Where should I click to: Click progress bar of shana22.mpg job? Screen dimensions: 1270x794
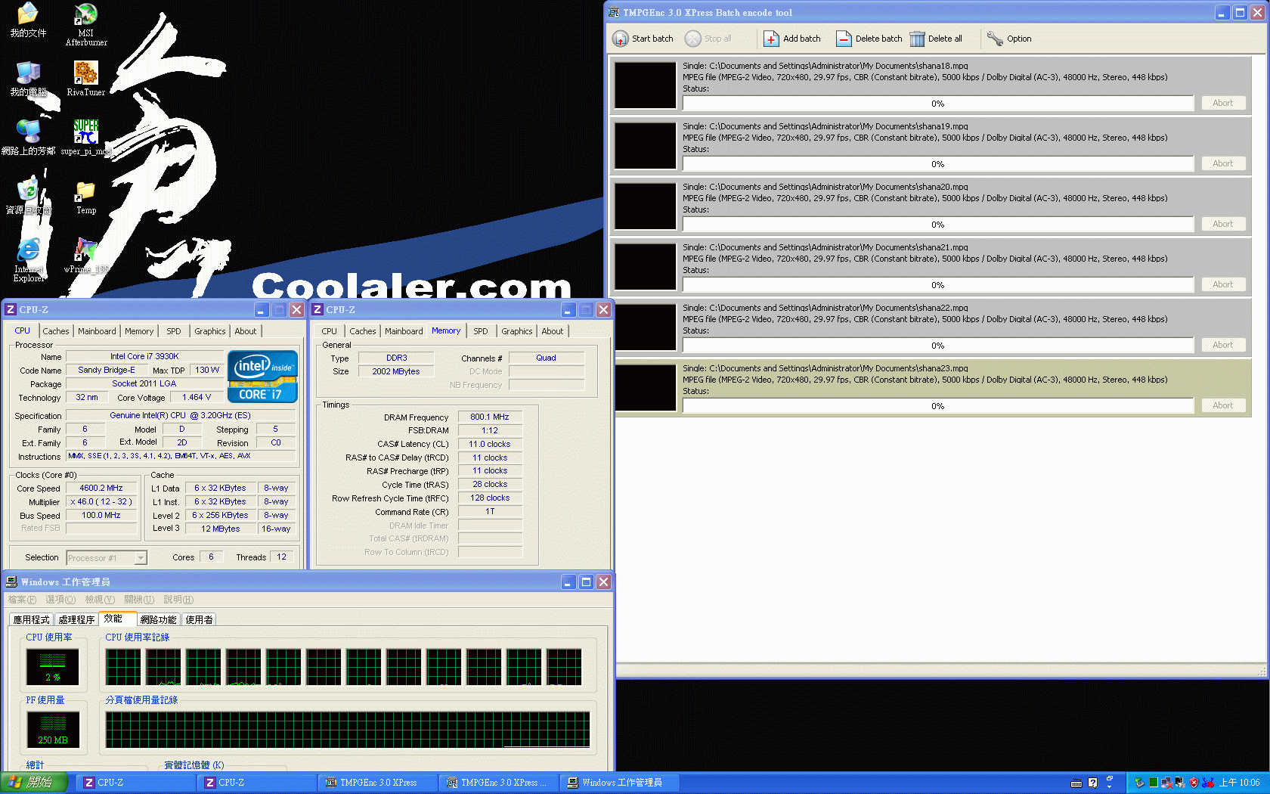(x=938, y=346)
